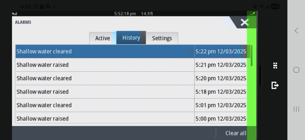Image resolution: width=305 pixels, height=140 pixels.
Task: Click the Clear all button
Action: [236, 133]
